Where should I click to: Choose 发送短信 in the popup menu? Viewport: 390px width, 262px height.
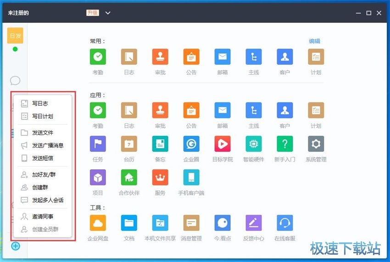(43, 158)
